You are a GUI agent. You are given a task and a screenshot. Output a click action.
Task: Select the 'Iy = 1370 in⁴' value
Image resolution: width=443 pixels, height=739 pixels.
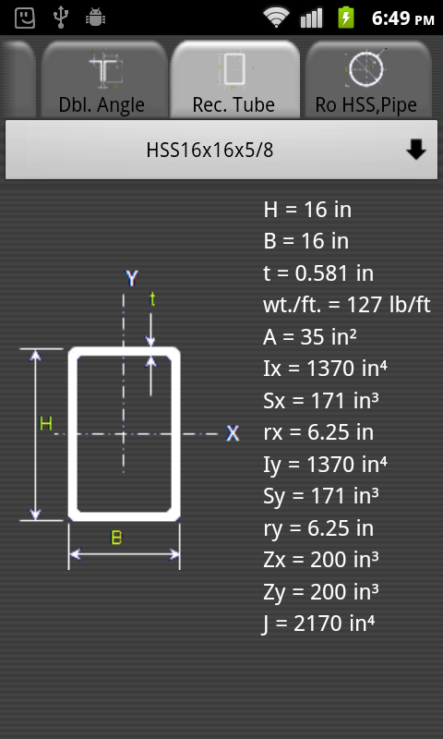(325, 465)
